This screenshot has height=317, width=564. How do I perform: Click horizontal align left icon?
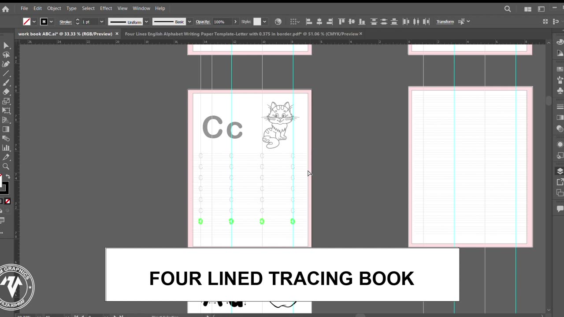coord(309,22)
